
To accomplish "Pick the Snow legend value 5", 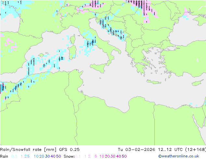I will coord(96,156).
